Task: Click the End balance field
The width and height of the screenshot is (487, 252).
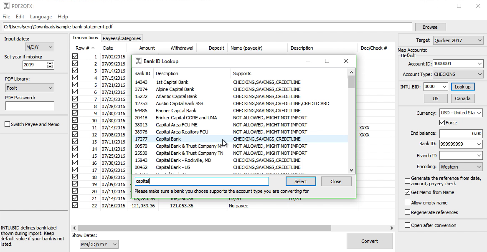Action: (x=461, y=134)
